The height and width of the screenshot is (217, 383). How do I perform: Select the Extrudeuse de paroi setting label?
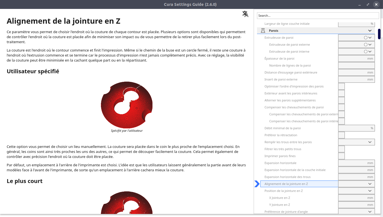coord(279,38)
